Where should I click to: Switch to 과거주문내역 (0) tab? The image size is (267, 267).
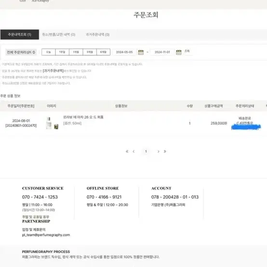click(97, 35)
